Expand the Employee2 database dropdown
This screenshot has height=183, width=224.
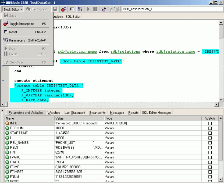(38, 9)
